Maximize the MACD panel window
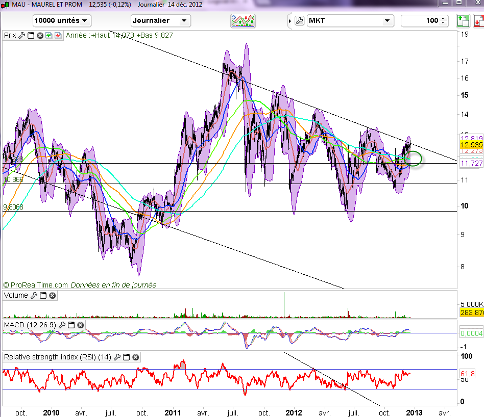The width and height of the screenshot is (484, 417). (71, 325)
